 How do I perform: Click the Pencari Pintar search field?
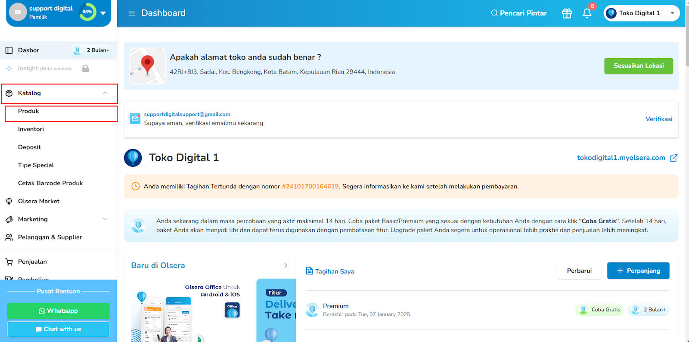pos(519,13)
